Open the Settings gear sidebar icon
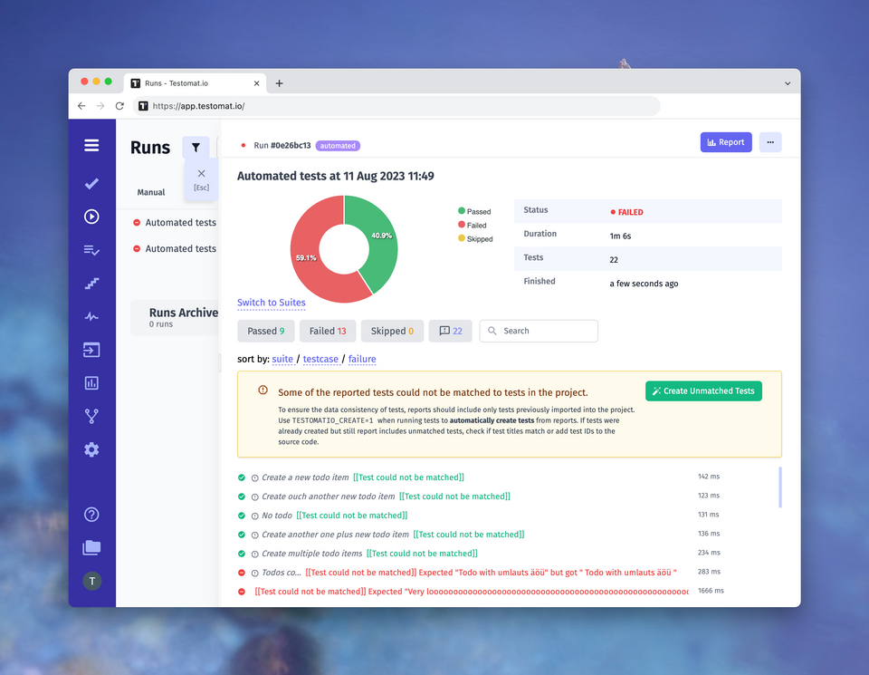 [91, 449]
